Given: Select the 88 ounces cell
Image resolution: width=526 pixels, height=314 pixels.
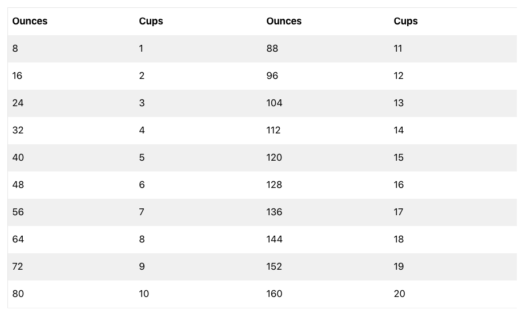Looking at the screenshot, I should (272, 48).
